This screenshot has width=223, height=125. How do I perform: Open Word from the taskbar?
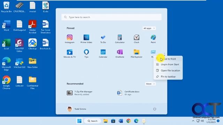[121, 121]
